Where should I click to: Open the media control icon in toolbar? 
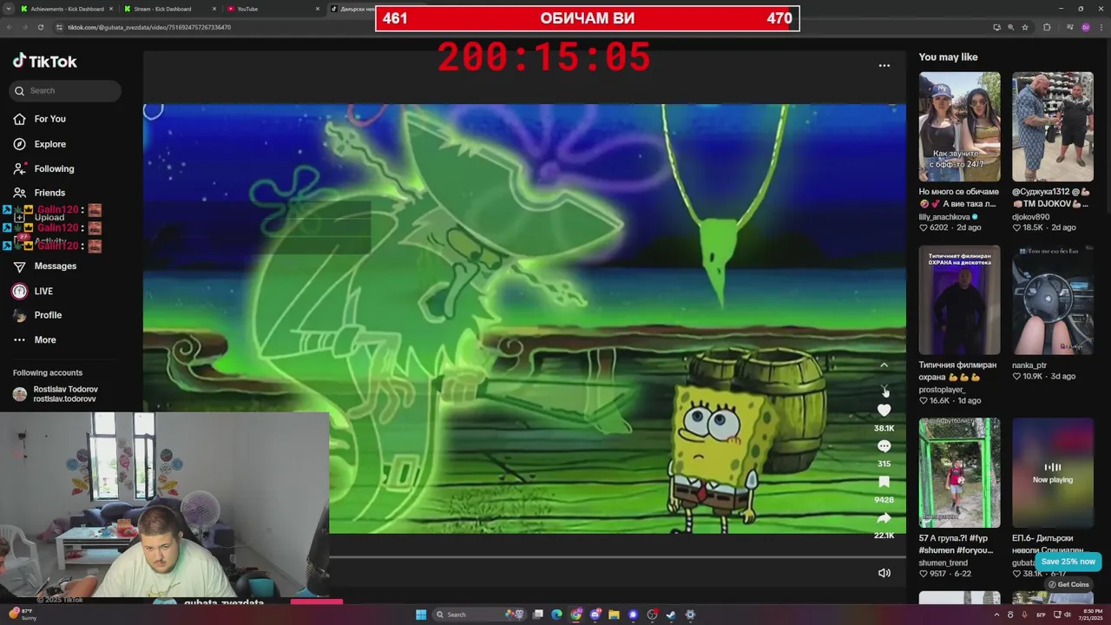tap(1070, 27)
